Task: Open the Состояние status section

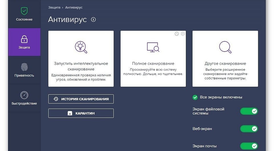Action: pyautogui.click(x=24, y=14)
